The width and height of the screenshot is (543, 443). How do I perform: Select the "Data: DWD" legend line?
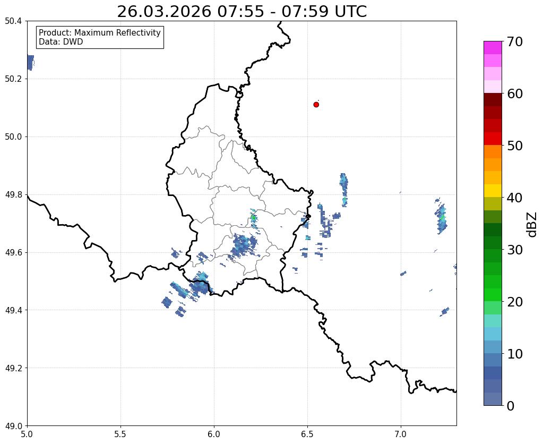click(61, 42)
